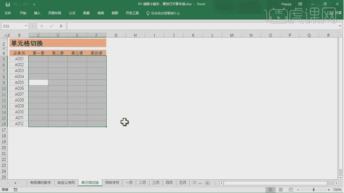Image resolution: width=344 pixels, height=193 pixels.
Task: Switch to the 开始 ribbon tab
Action: click(23, 13)
